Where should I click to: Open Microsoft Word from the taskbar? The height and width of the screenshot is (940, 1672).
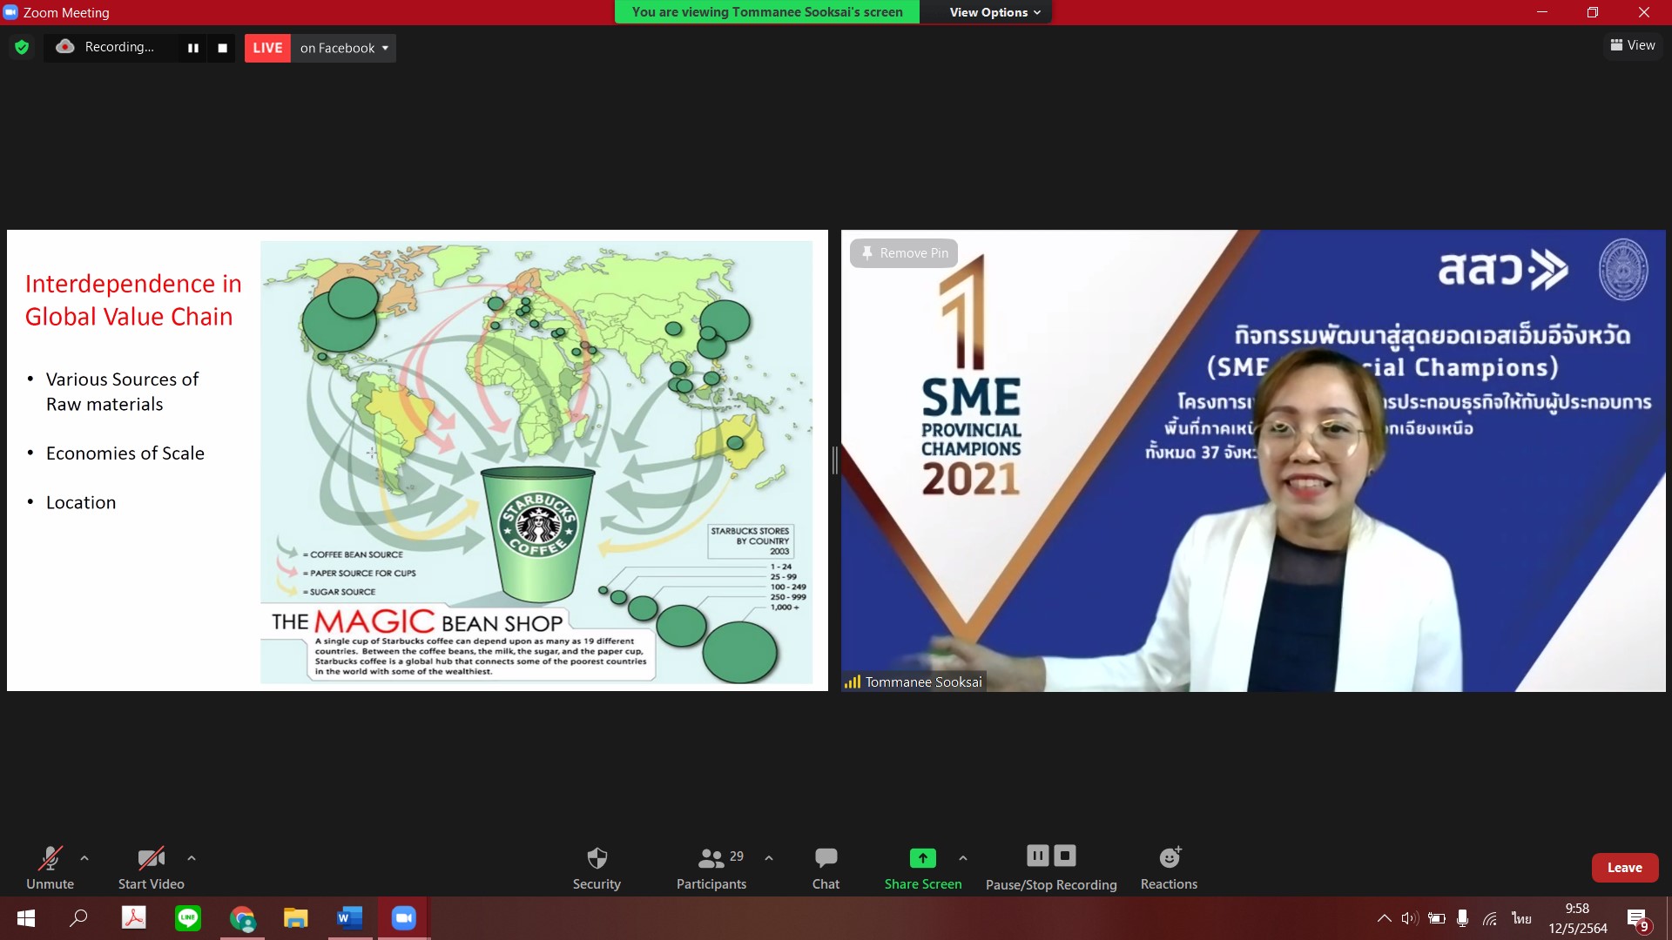click(349, 918)
